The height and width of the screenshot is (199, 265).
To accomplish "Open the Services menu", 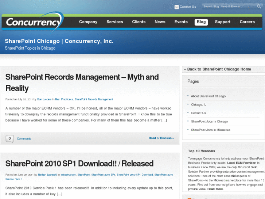I will pos(115,22).
